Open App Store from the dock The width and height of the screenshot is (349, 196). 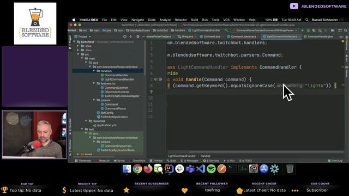tap(264, 169)
